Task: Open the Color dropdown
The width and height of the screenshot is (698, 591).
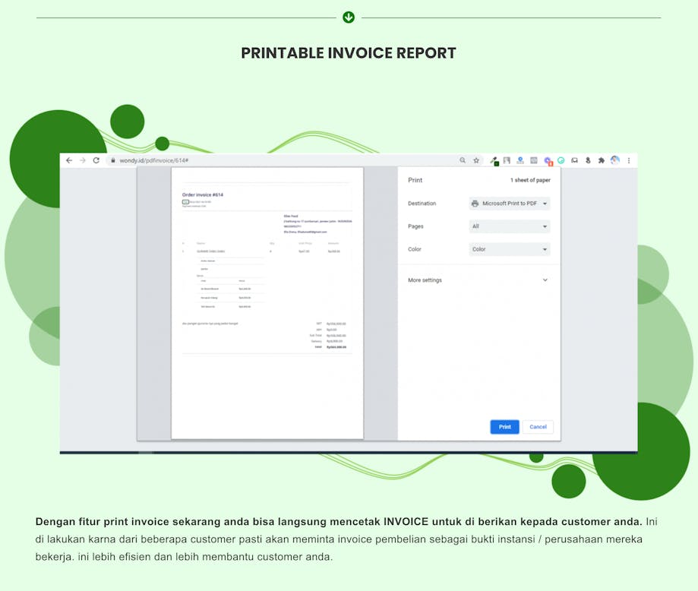Action: pyautogui.click(x=509, y=249)
